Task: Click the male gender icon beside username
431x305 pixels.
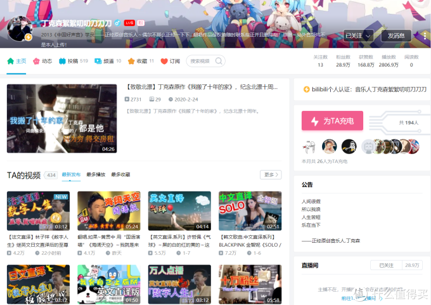Action: click(x=117, y=23)
